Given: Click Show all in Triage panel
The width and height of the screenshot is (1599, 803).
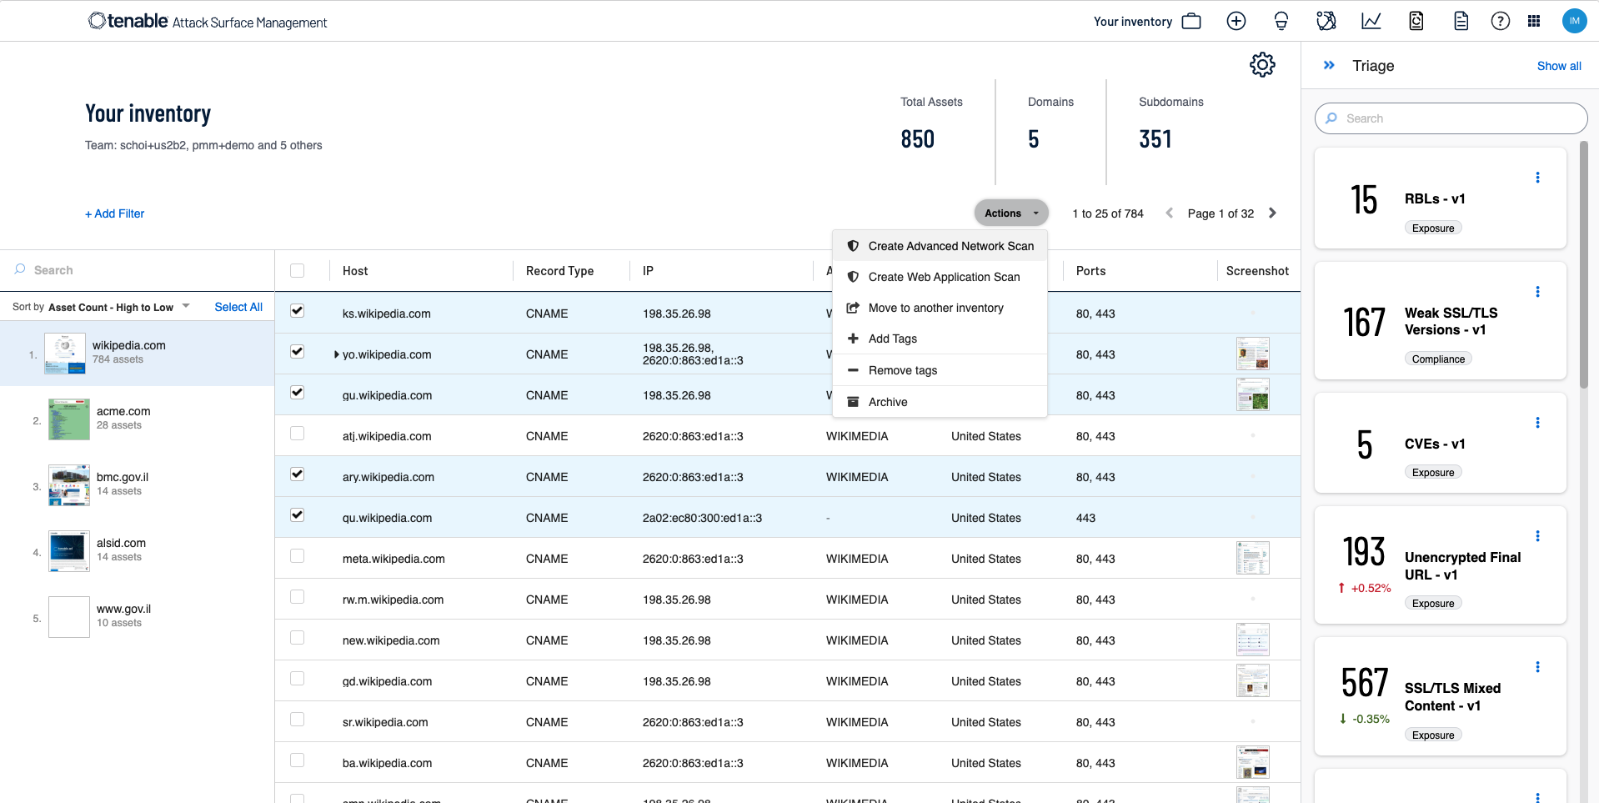Looking at the screenshot, I should point(1558,66).
